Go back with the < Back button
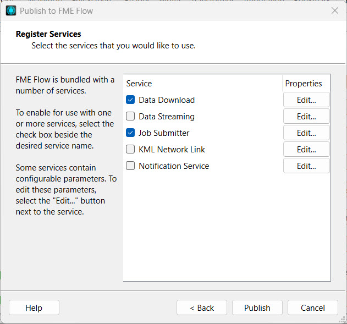The width and height of the screenshot is (347, 324). (202, 307)
